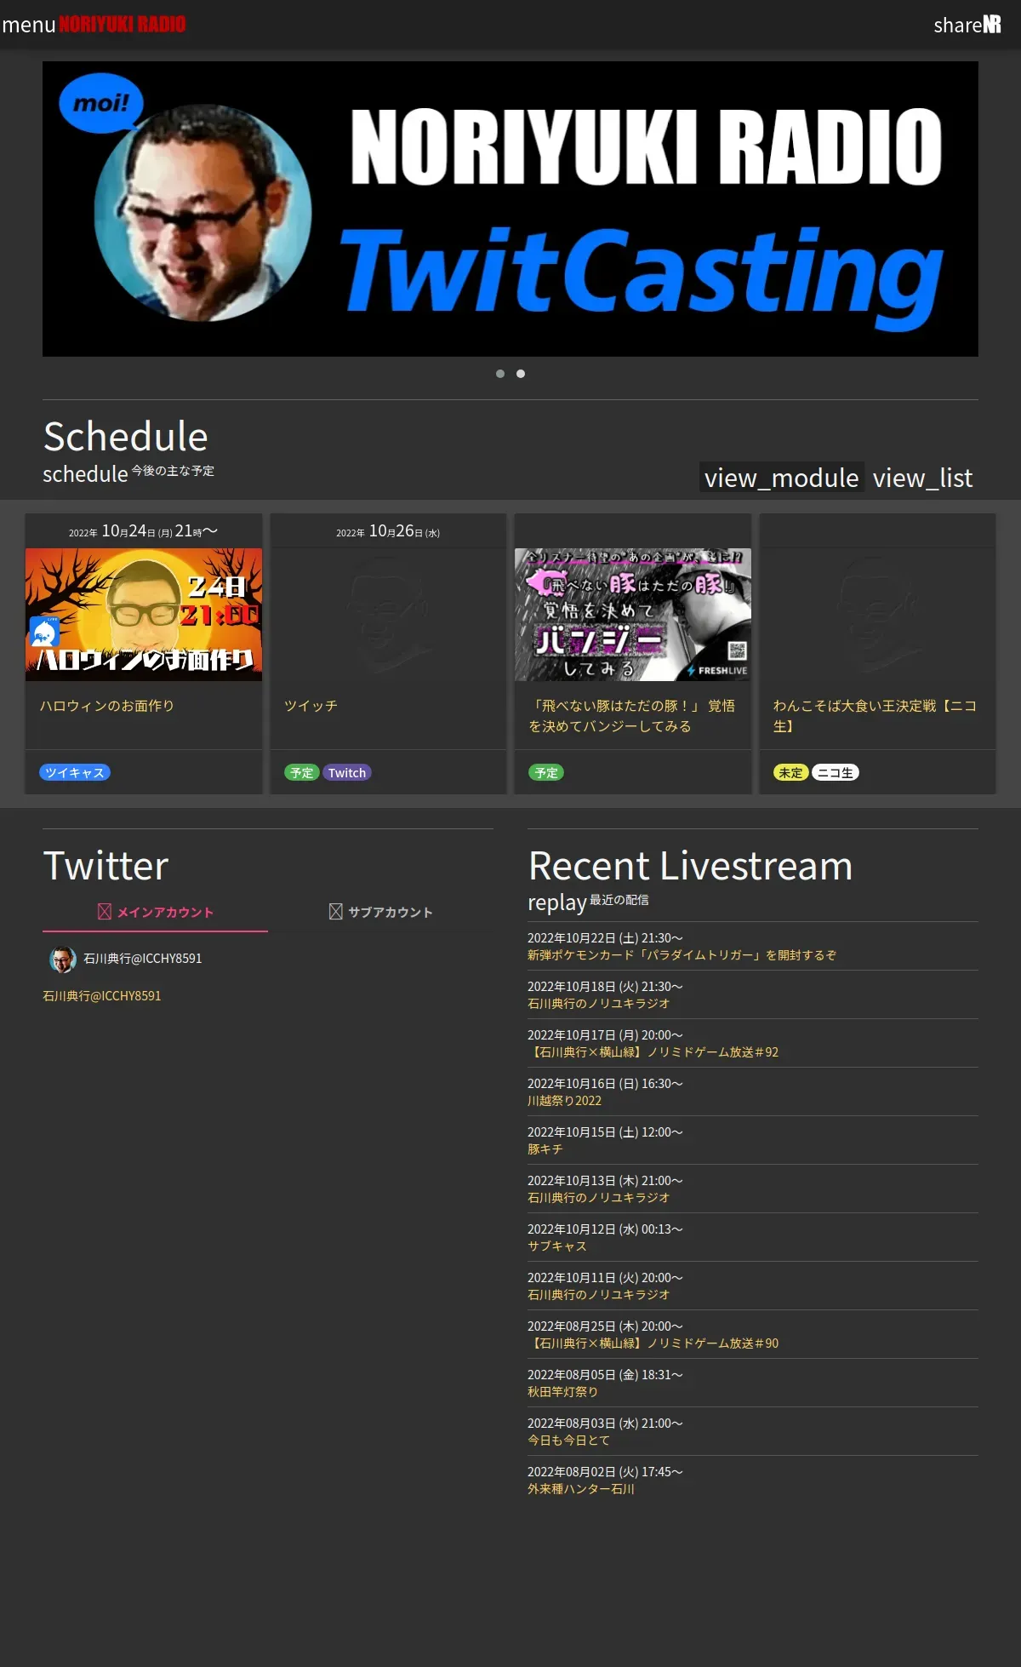Viewport: 1021px width, 1667px height.
Task: Open the 豚キチ replay
Action: tap(545, 1149)
